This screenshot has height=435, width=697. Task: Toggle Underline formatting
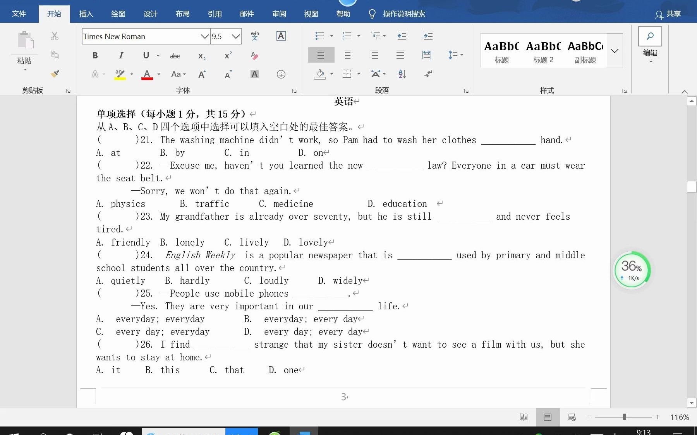[x=146, y=55]
